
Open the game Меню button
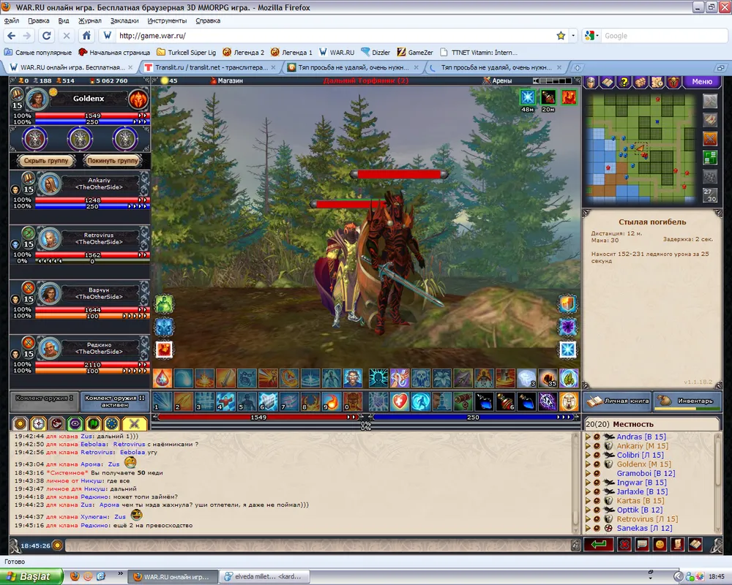click(702, 82)
